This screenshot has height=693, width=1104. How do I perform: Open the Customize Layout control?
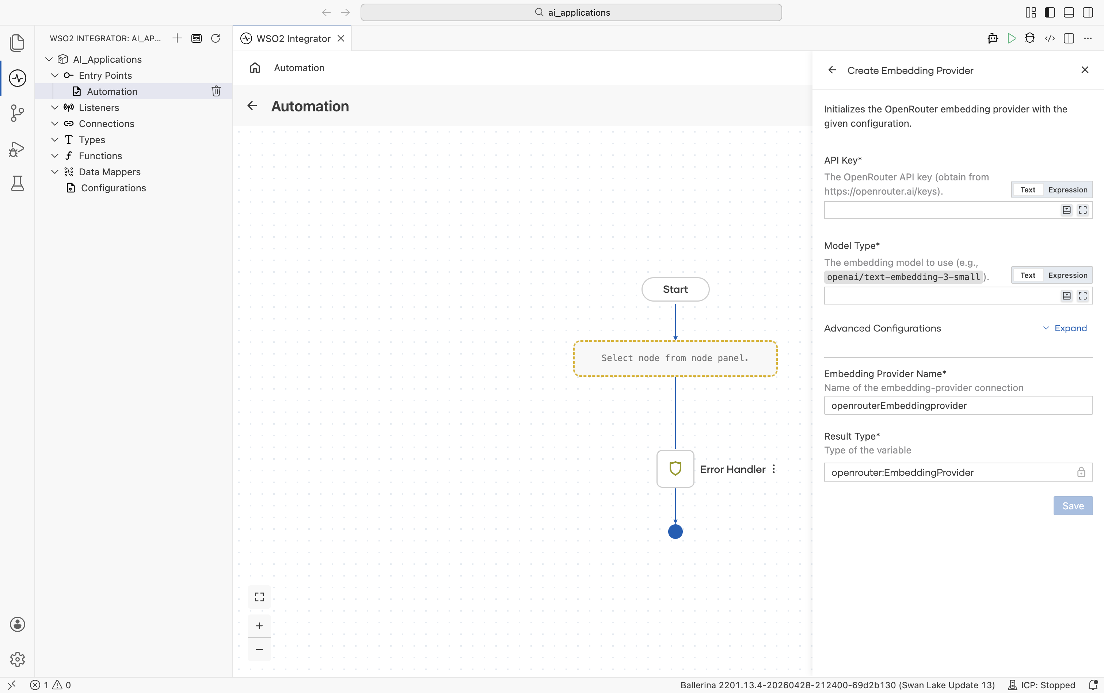1031,12
